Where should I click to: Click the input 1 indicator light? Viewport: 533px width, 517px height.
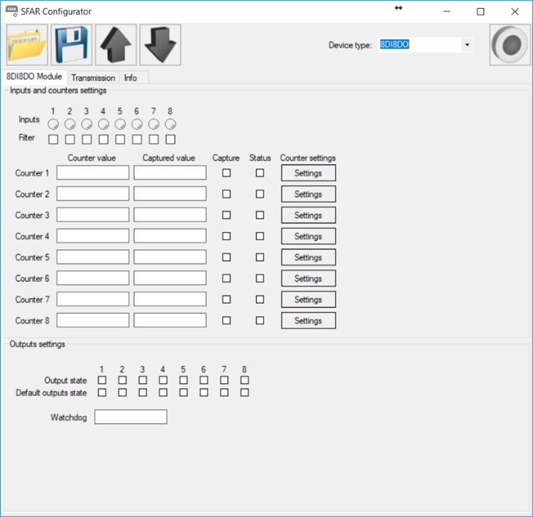coord(54,124)
